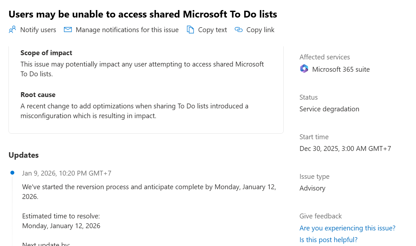Click the "Updates" section heading
This screenshot has width=416, height=246.
[x=23, y=155]
